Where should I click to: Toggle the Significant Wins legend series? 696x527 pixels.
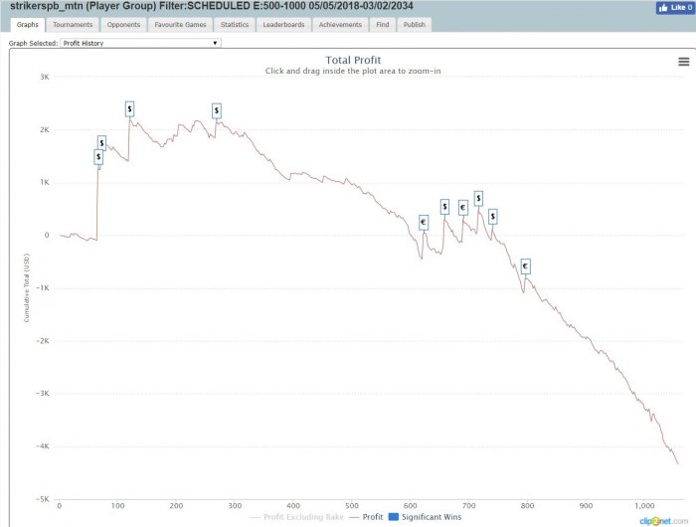pos(425,517)
